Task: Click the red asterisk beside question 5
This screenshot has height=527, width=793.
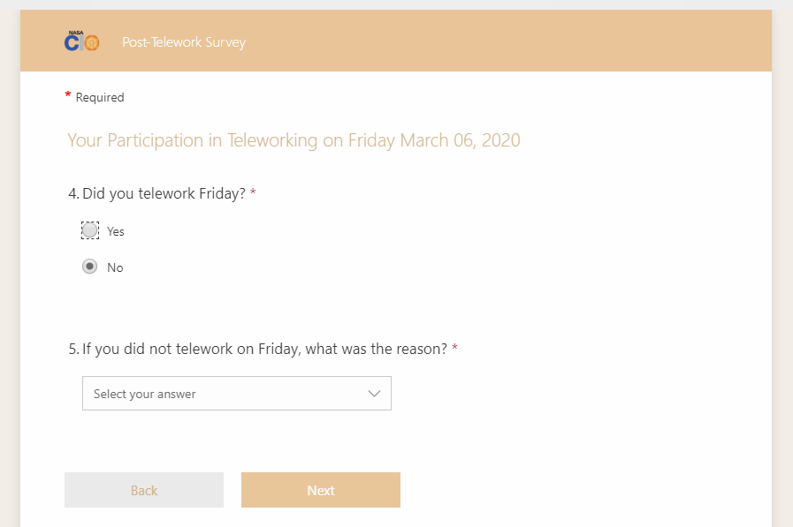Action: click(x=454, y=349)
